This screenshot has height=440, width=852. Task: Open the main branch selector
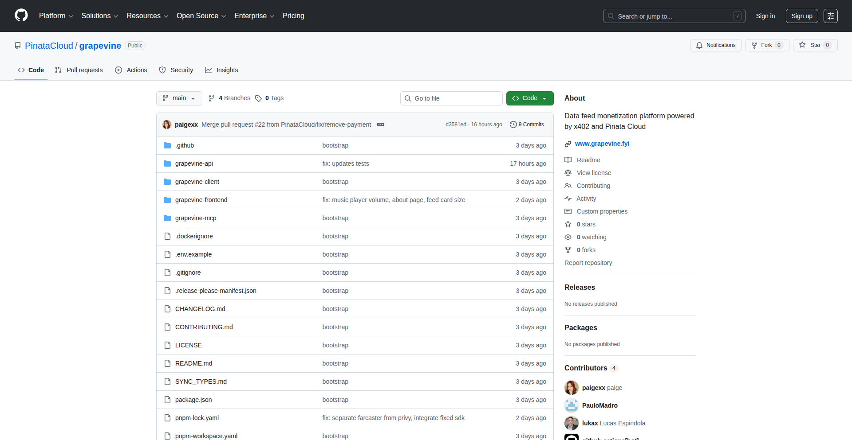coord(179,98)
